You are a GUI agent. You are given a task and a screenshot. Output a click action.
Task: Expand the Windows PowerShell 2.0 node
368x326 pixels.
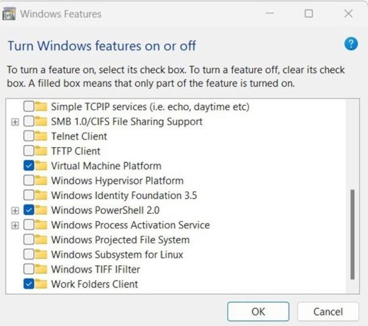point(15,211)
